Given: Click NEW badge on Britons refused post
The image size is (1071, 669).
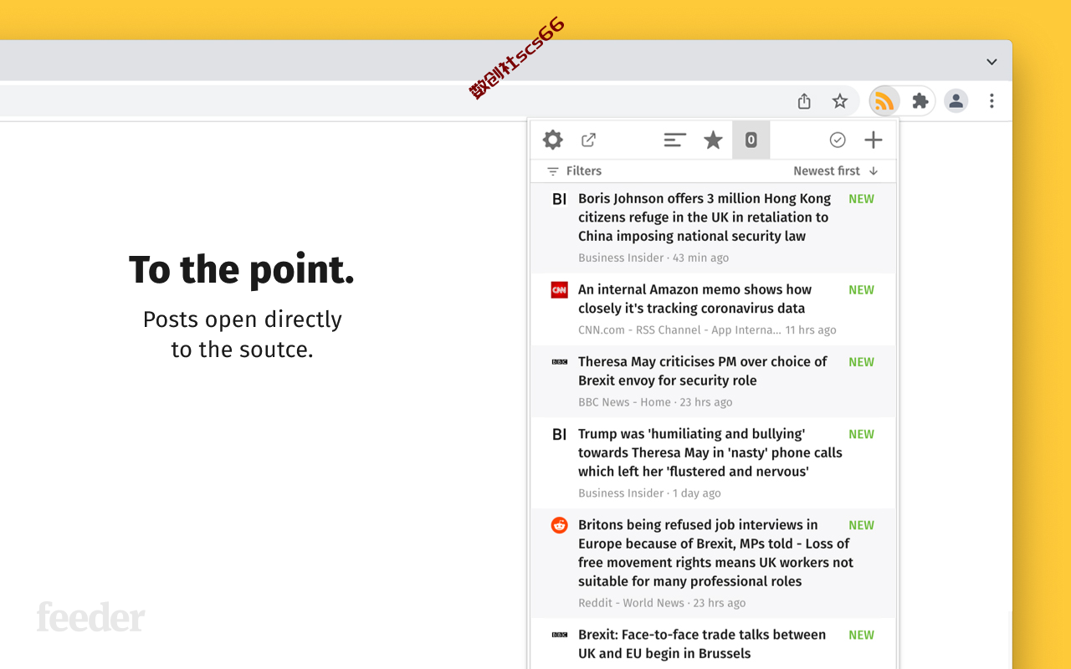Looking at the screenshot, I should [861, 525].
